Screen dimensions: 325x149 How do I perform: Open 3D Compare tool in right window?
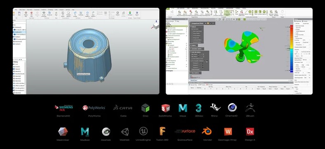215,13
